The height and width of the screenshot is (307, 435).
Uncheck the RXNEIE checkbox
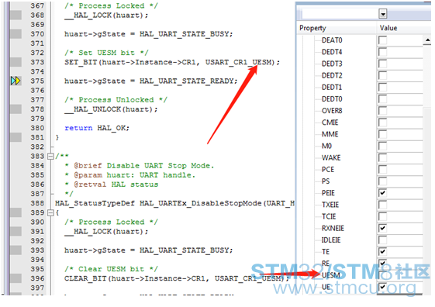coord(382,228)
